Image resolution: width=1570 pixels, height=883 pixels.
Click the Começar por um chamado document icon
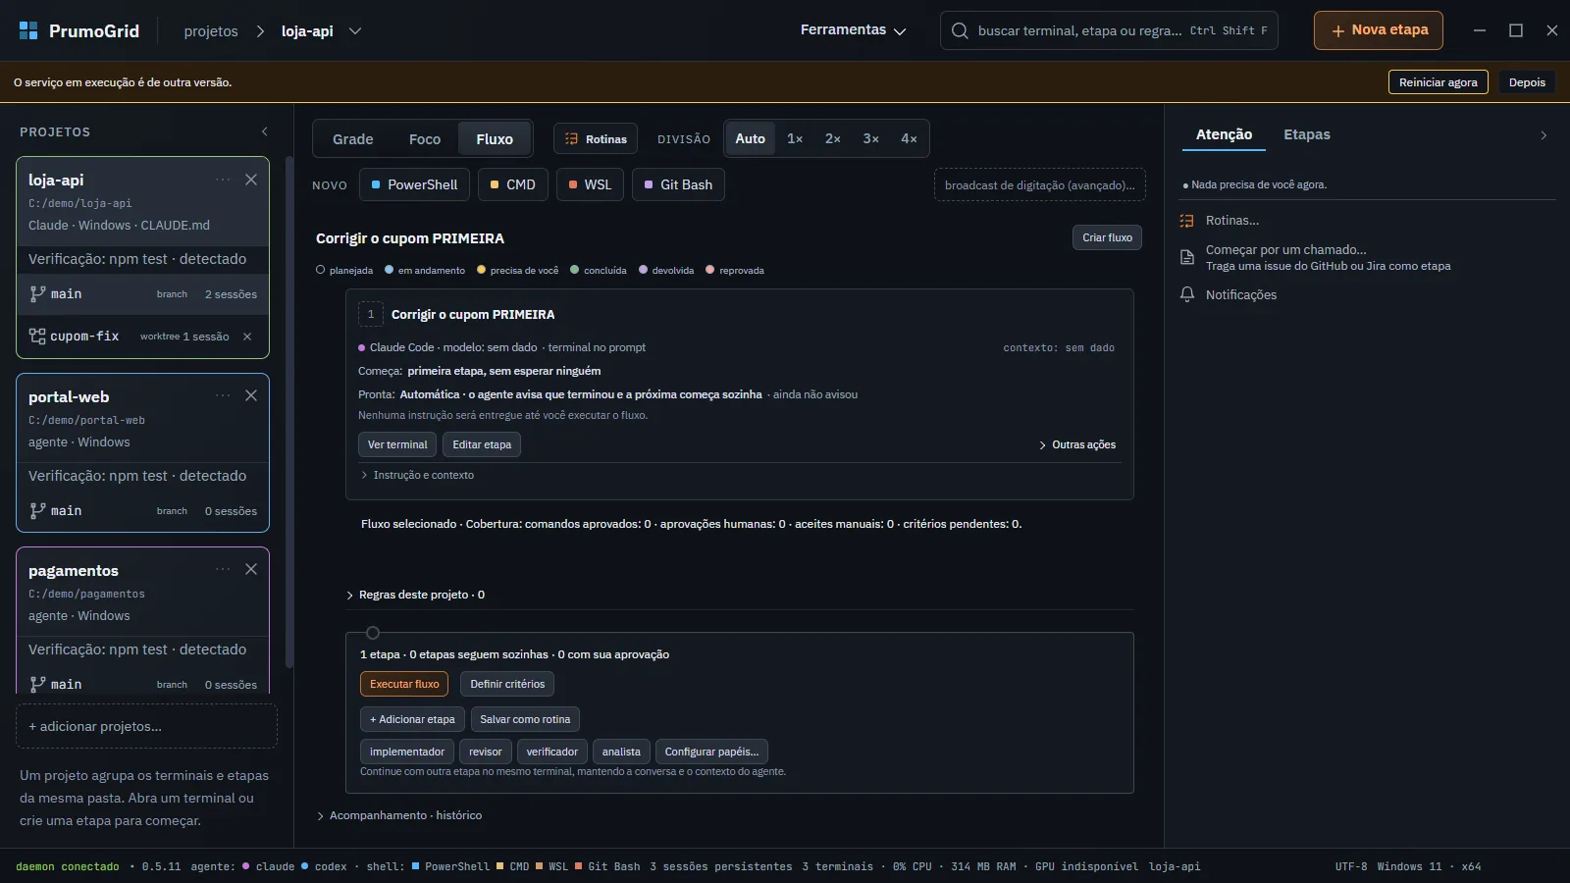[1187, 257]
